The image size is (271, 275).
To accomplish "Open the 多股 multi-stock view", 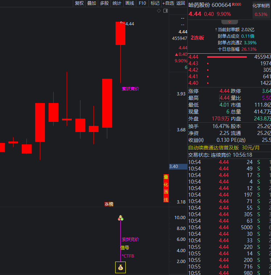I will [x=104, y=3].
